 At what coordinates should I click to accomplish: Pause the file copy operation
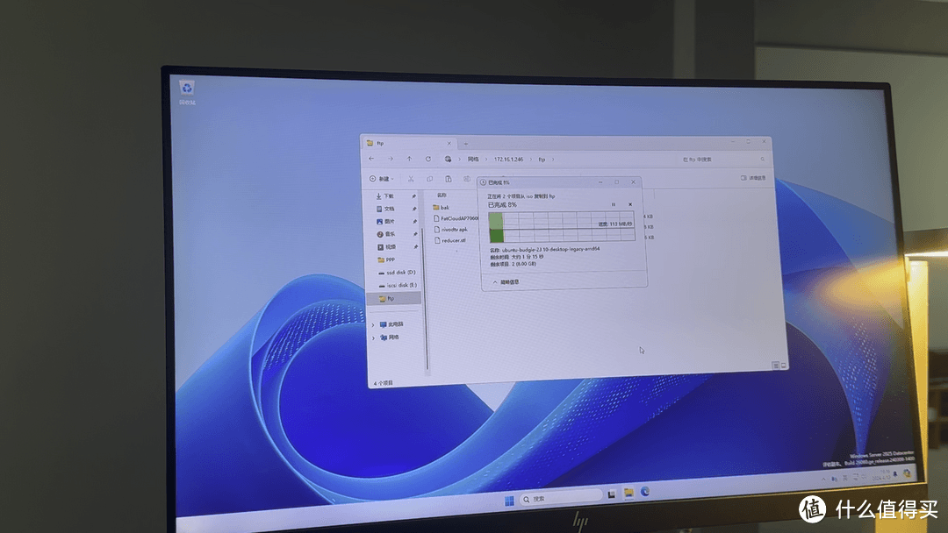click(x=613, y=204)
